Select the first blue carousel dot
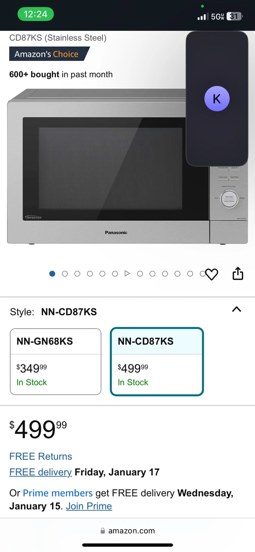255x552 pixels. [52, 273]
